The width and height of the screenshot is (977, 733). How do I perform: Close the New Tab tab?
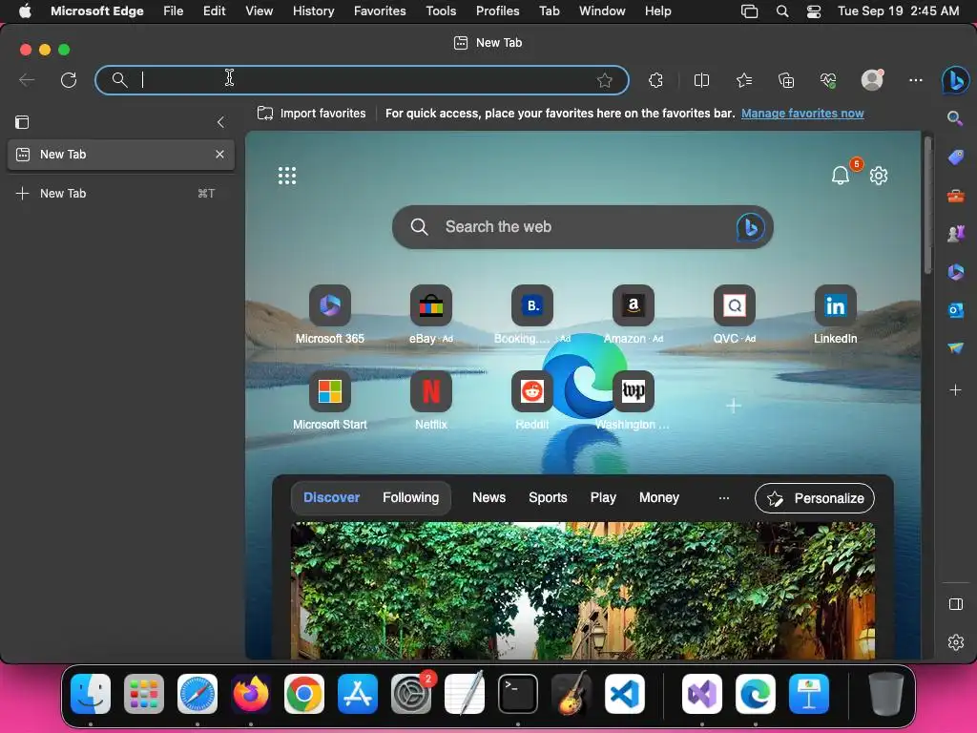click(x=219, y=154)
